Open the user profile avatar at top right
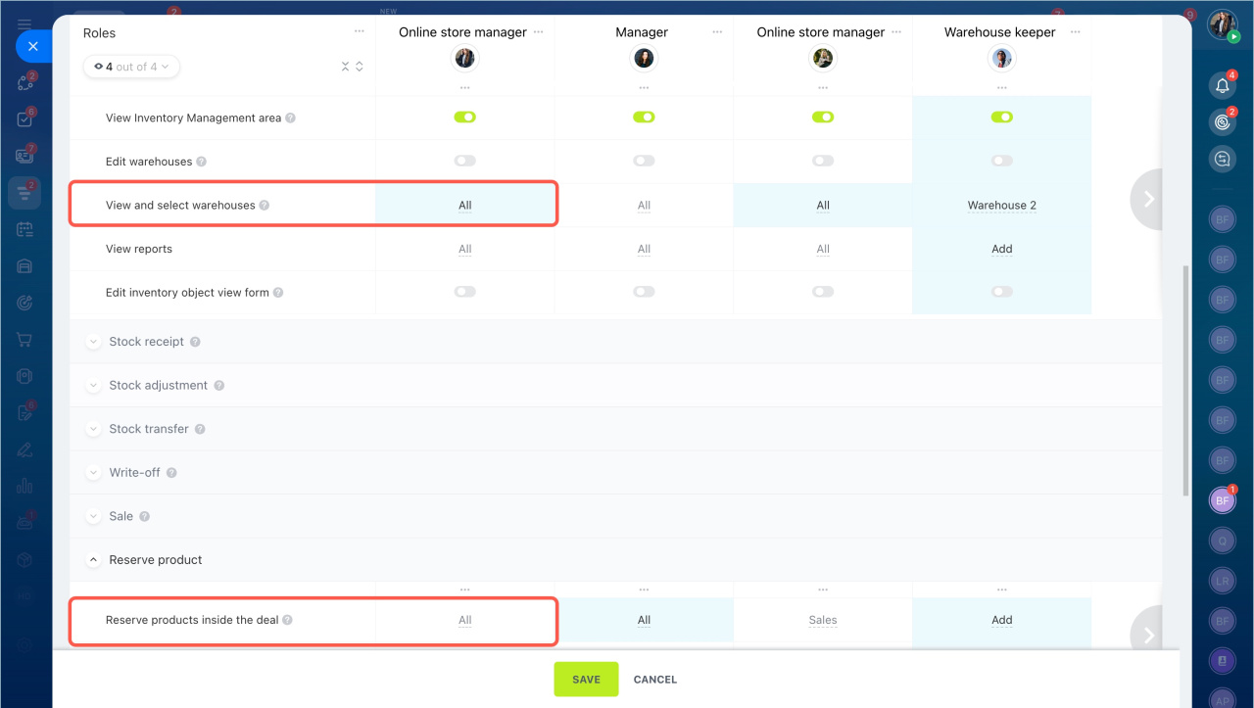The height and width of the screenshot is (708, 1254). coord(1222,24)
